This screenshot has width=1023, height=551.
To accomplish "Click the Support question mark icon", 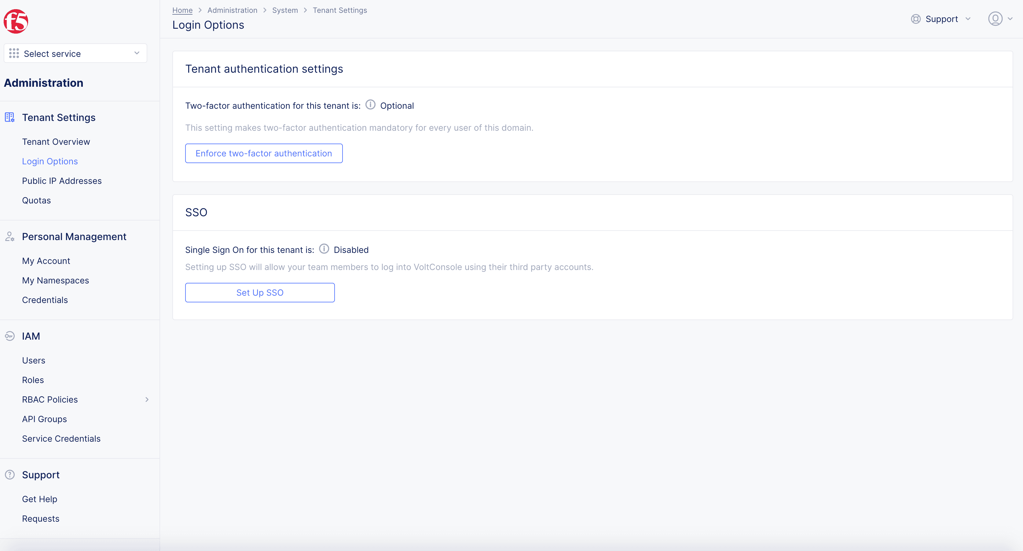I will tap(10, 474).
